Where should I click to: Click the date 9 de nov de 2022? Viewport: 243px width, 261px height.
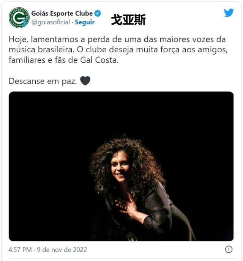(x=62, y=250)
